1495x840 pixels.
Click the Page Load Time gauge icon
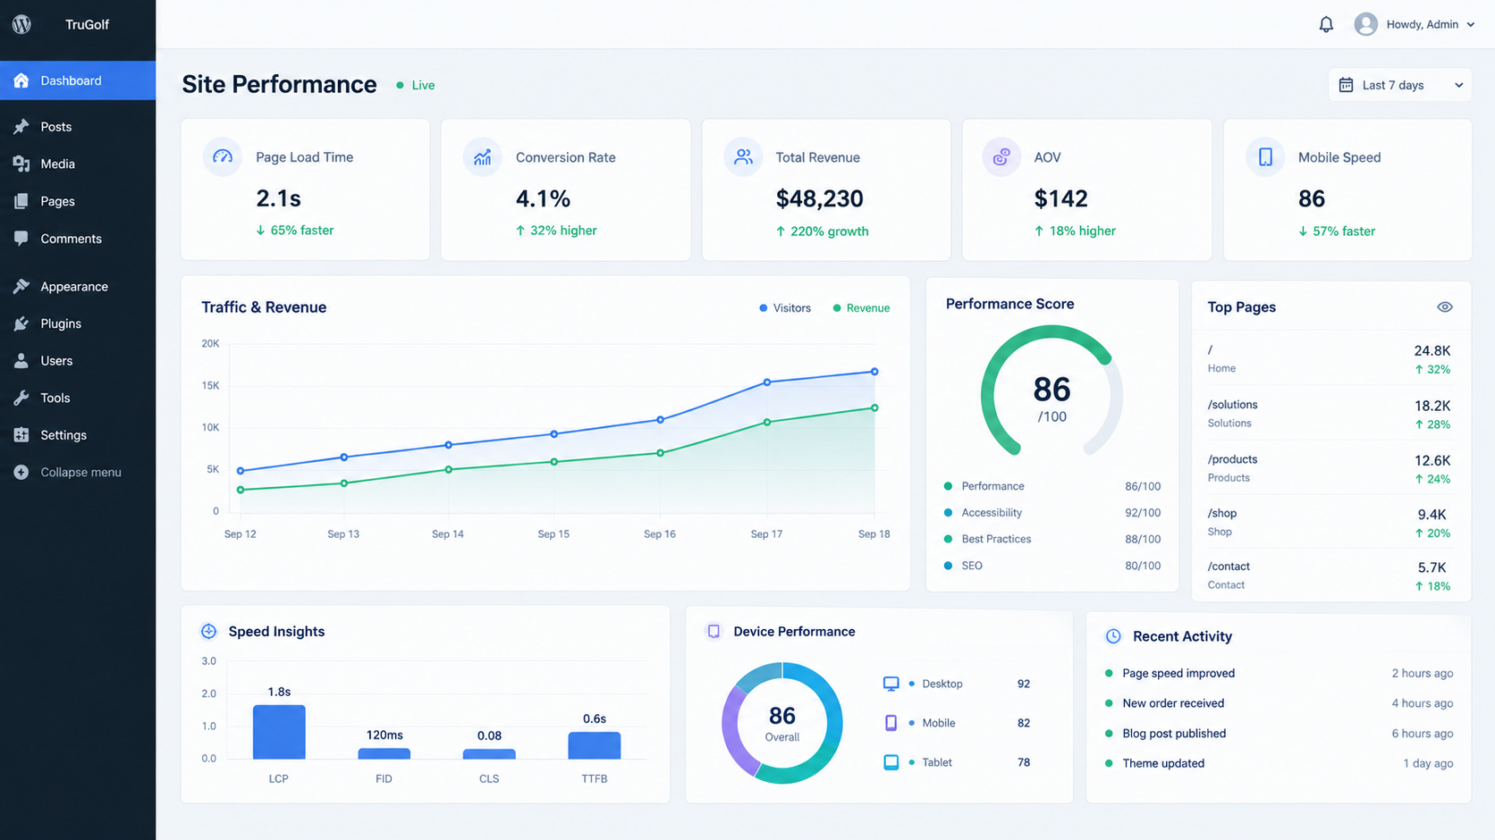click(x=223, y=157)
